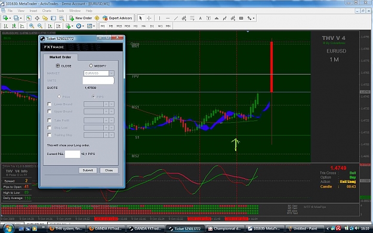Click the yellow MetaQuotes info diamond icon
373x233 pixels.
tap(97, 18)
